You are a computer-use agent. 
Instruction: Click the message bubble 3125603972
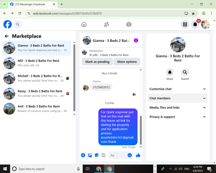(x=101, y=87)
